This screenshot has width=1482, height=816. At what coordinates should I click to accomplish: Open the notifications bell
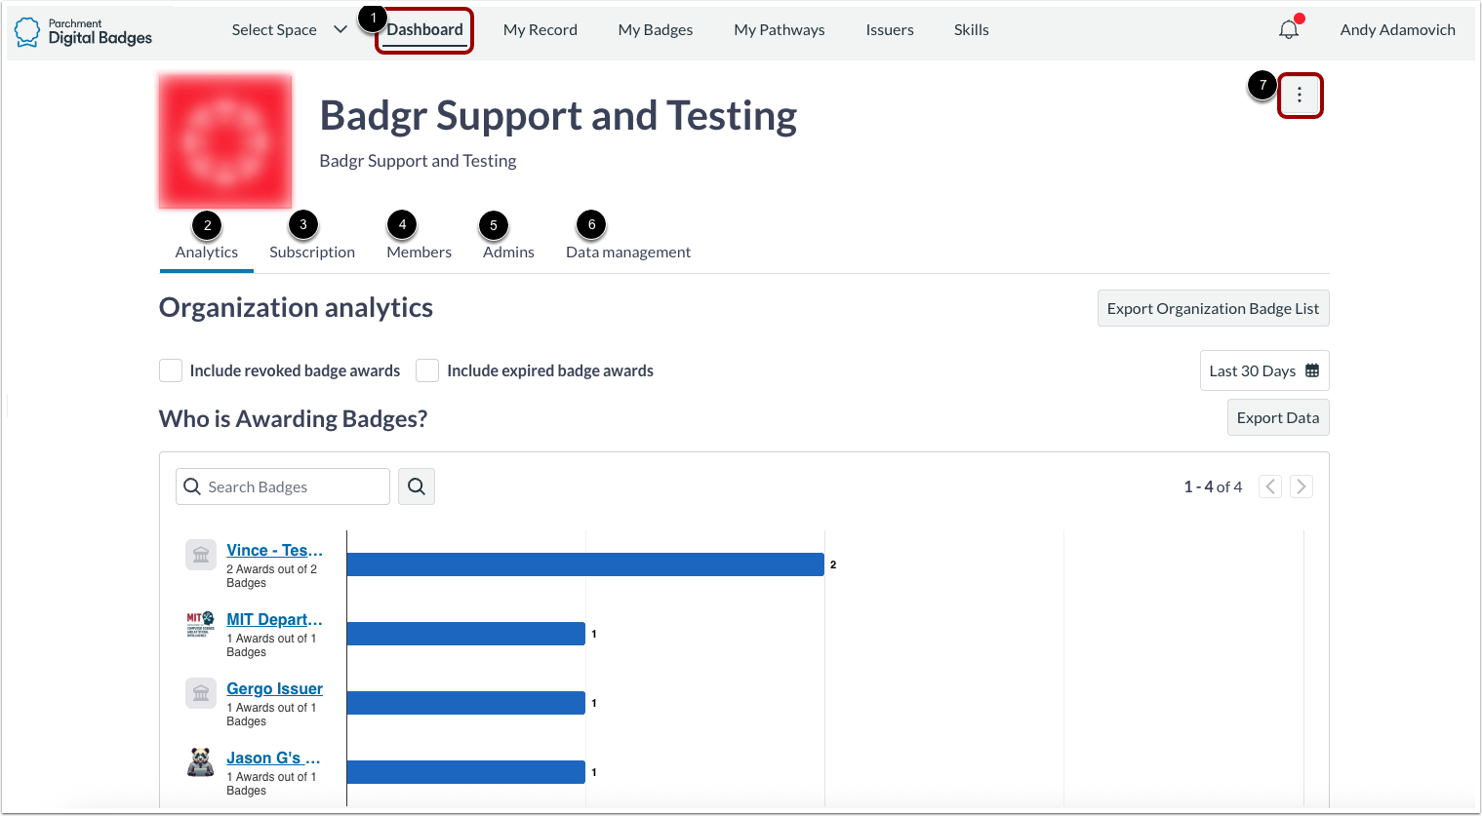[x=1289, y=29]
